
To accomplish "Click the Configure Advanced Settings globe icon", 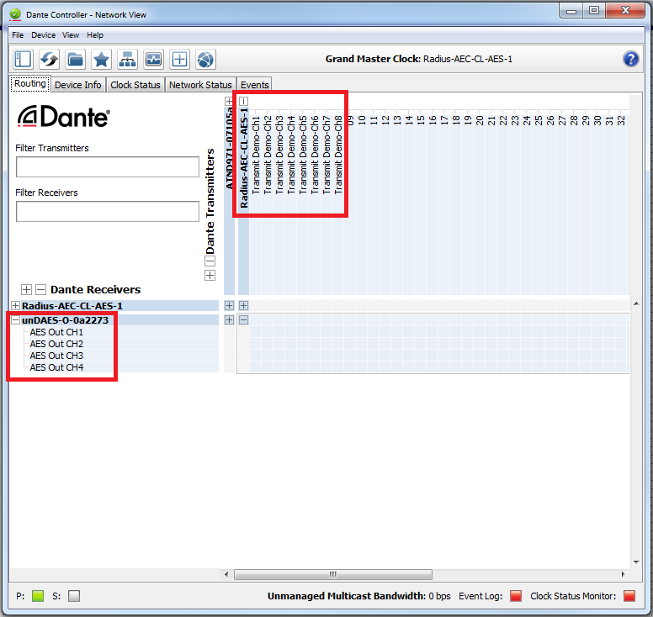I will click(205, 59).
